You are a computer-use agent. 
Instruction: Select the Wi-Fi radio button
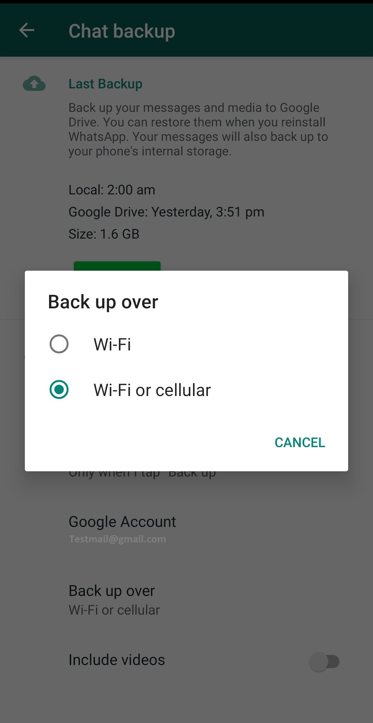point(59,344)
